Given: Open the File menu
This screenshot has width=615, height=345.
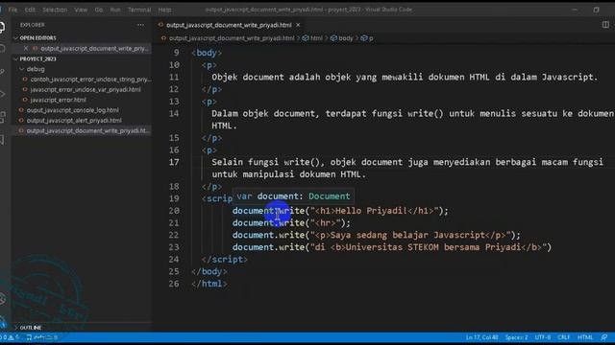Looking at the screenshot, I should (12, 10).
